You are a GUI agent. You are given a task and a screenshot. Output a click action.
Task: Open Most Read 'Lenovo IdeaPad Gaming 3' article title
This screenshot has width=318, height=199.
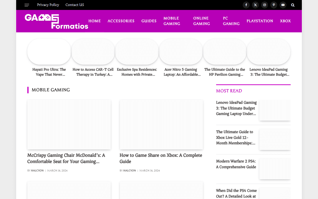[236, 108]
